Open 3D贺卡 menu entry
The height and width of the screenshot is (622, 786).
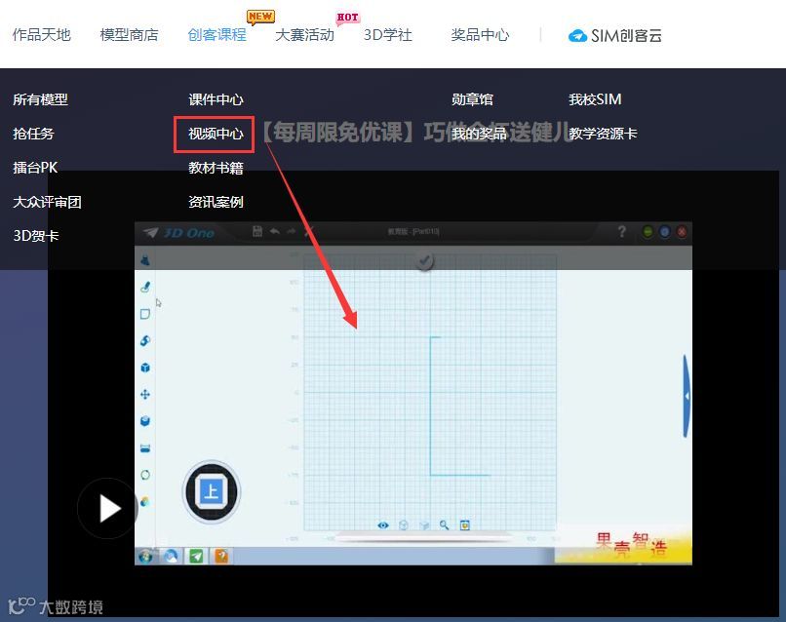35,236
